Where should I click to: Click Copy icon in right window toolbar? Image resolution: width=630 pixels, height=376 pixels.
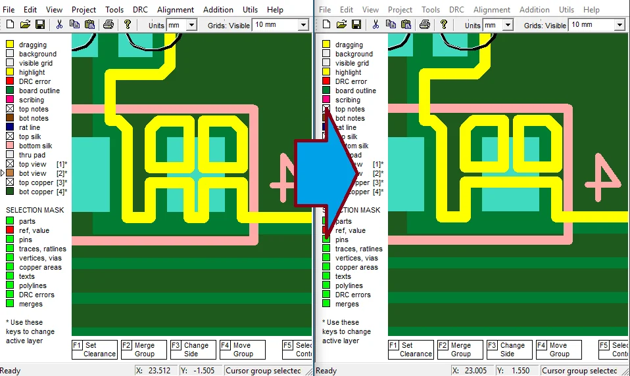[391, 25]
